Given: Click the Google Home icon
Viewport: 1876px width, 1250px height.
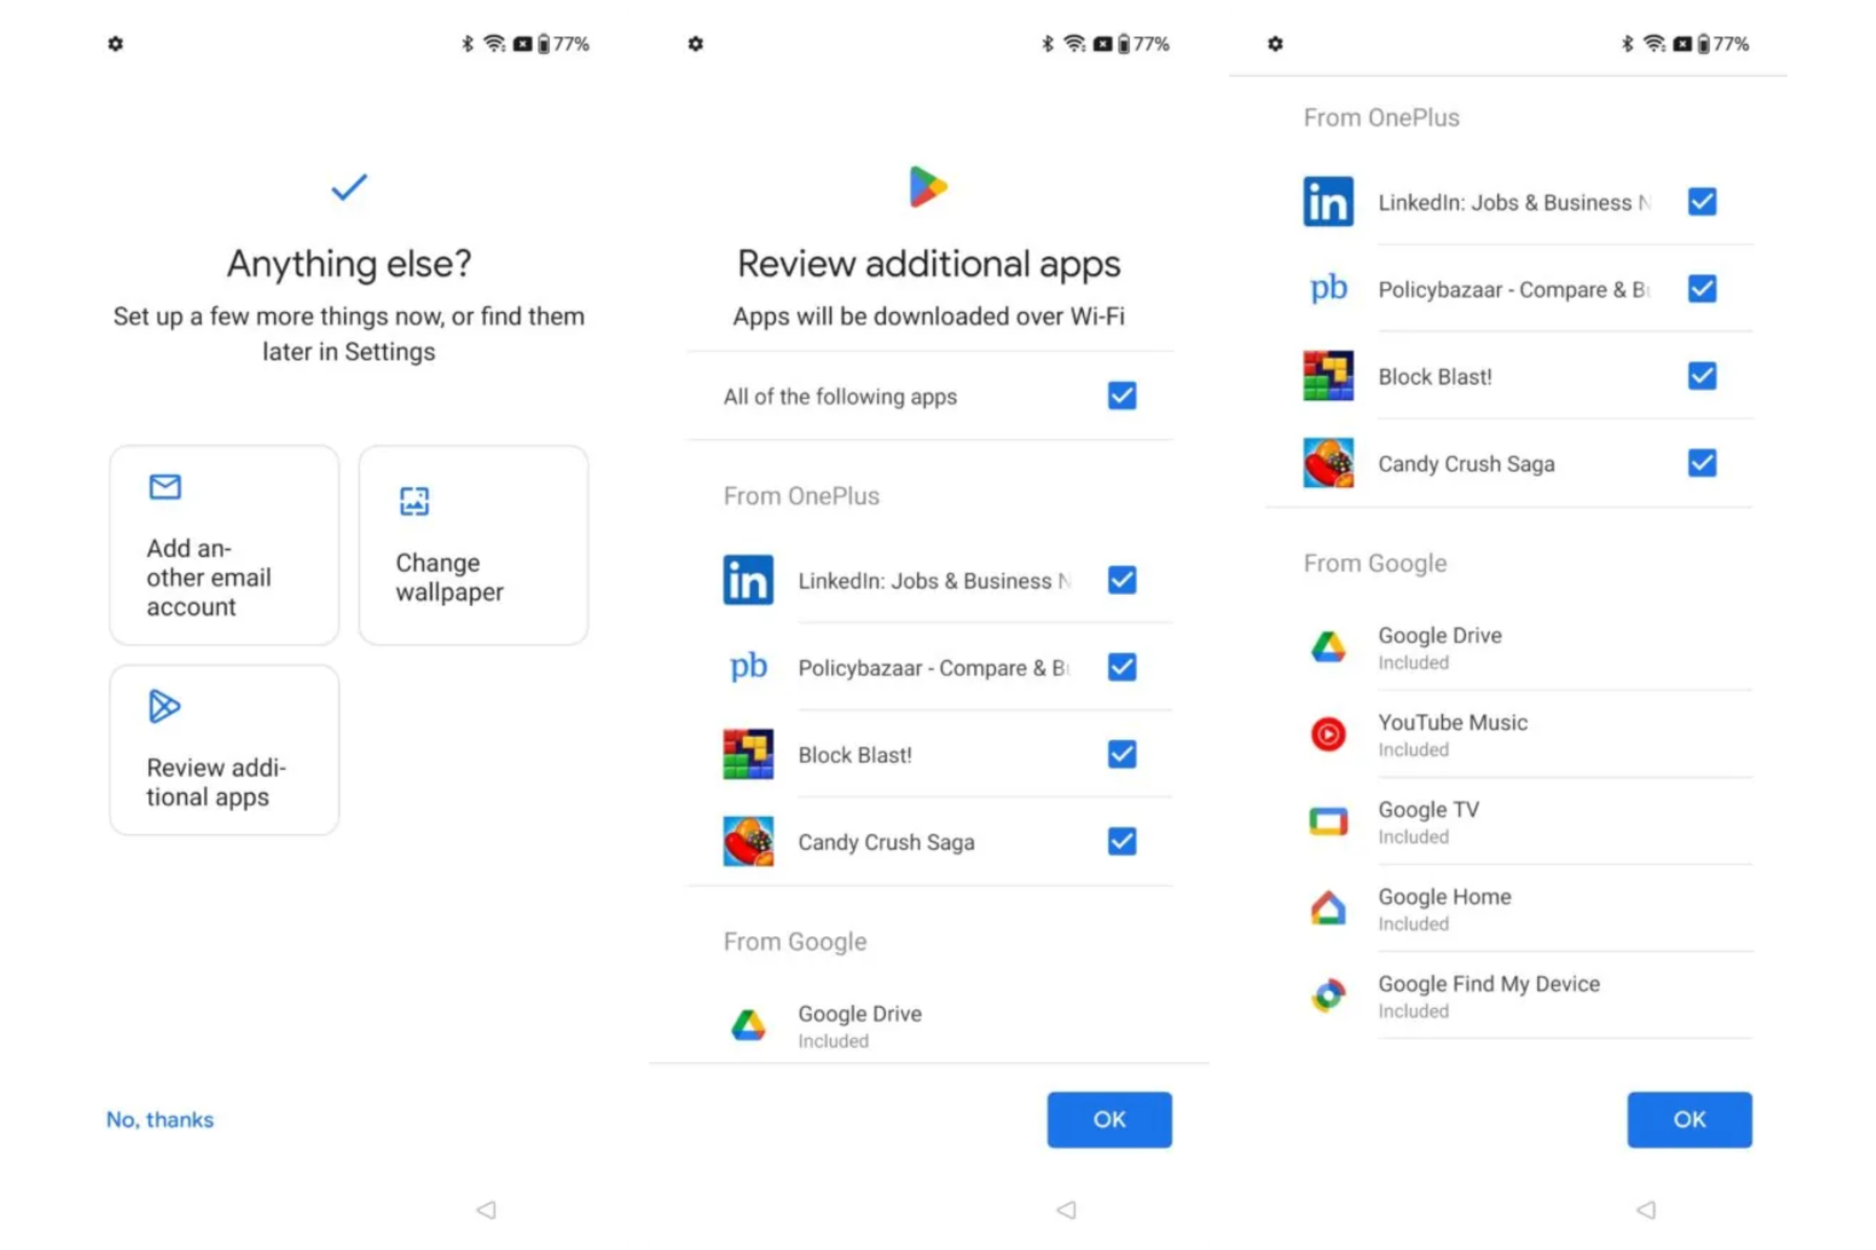Looking at the screenshot, I should pyautogui.click(x=1328, y=908).
